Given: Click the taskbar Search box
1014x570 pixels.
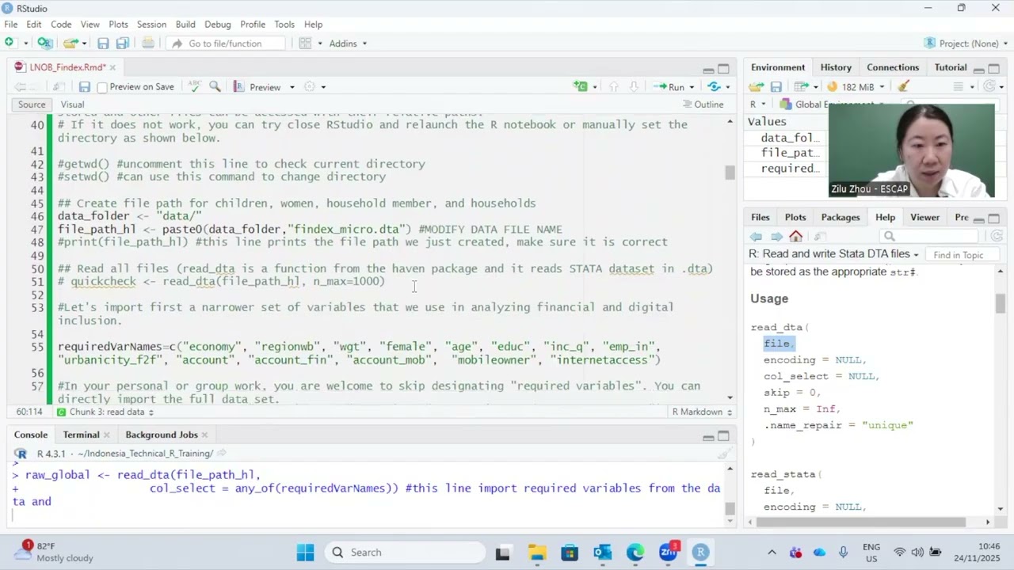Looking at the screenshot, I should [404, 553].
